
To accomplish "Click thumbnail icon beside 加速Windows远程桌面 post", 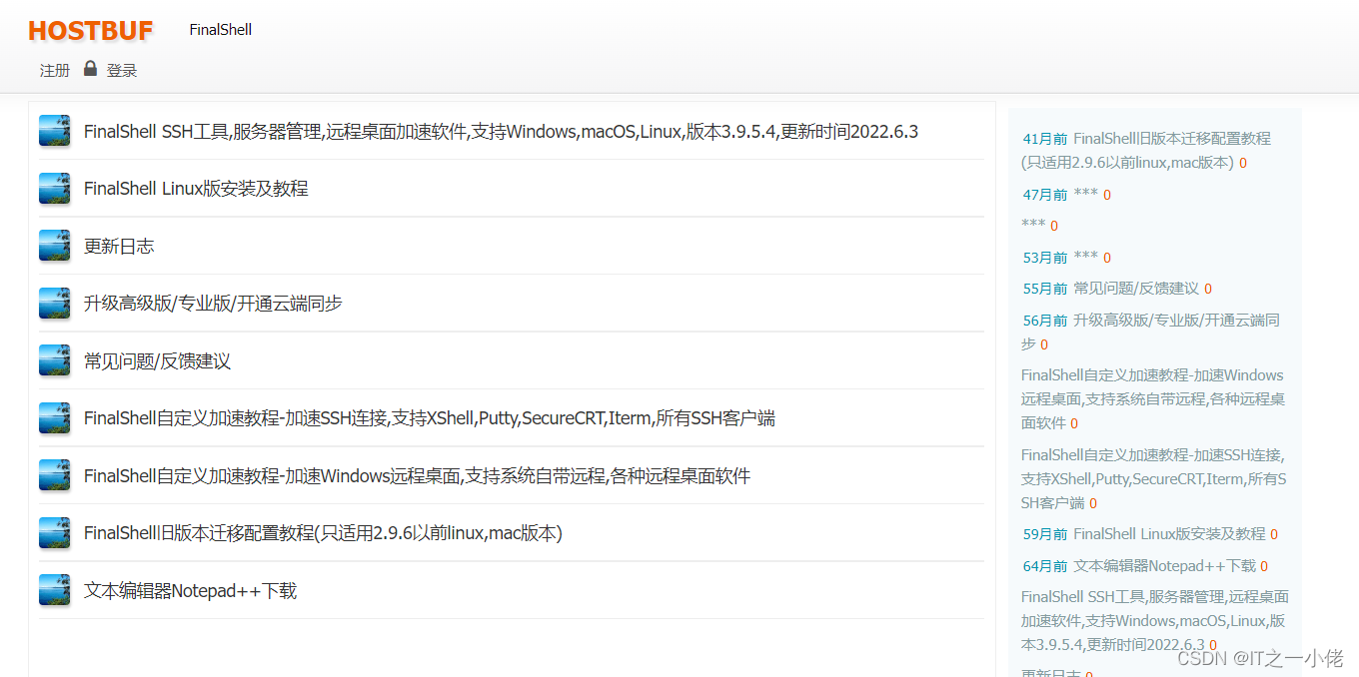I will [x=54, y=475].
